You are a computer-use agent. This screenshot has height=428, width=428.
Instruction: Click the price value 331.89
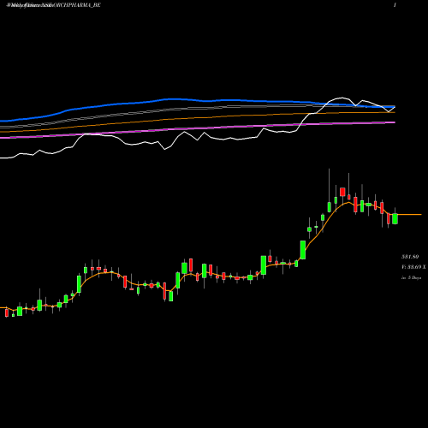point(410,257)
